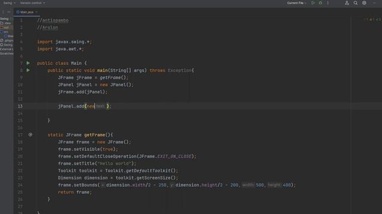Select External Libraries in Project tree
The width and height of the screenshot is (382, 214).
[7, 49]
